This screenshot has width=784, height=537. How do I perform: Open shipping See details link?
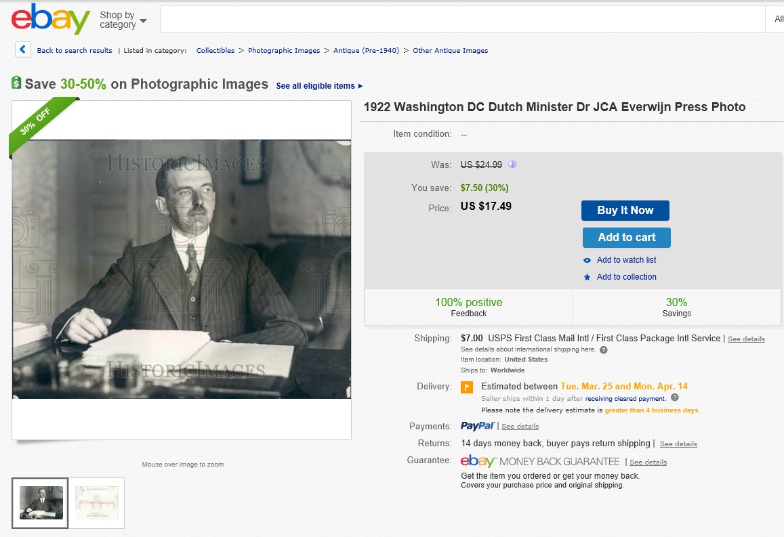[x=746, y=339]
